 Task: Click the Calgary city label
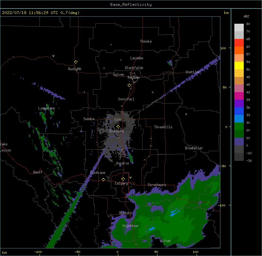coord(121,183)
